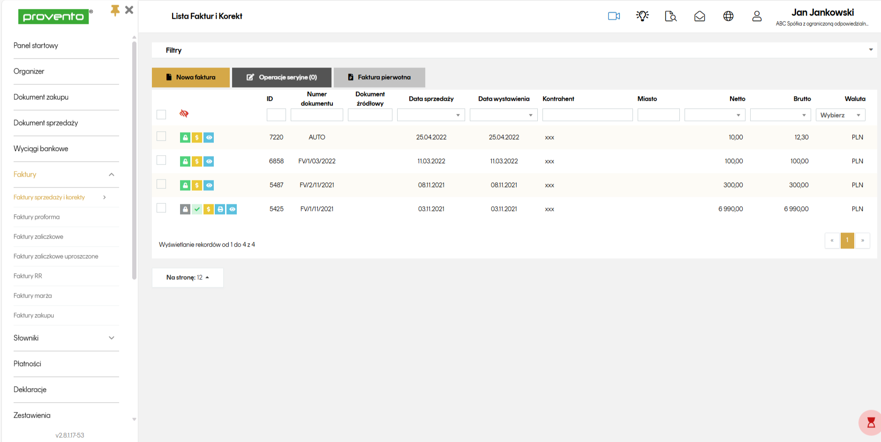The width and height of the screenshot is (881, 442).
Task: Click the dollar payment icon on invoice 7220
Action: 197,137
